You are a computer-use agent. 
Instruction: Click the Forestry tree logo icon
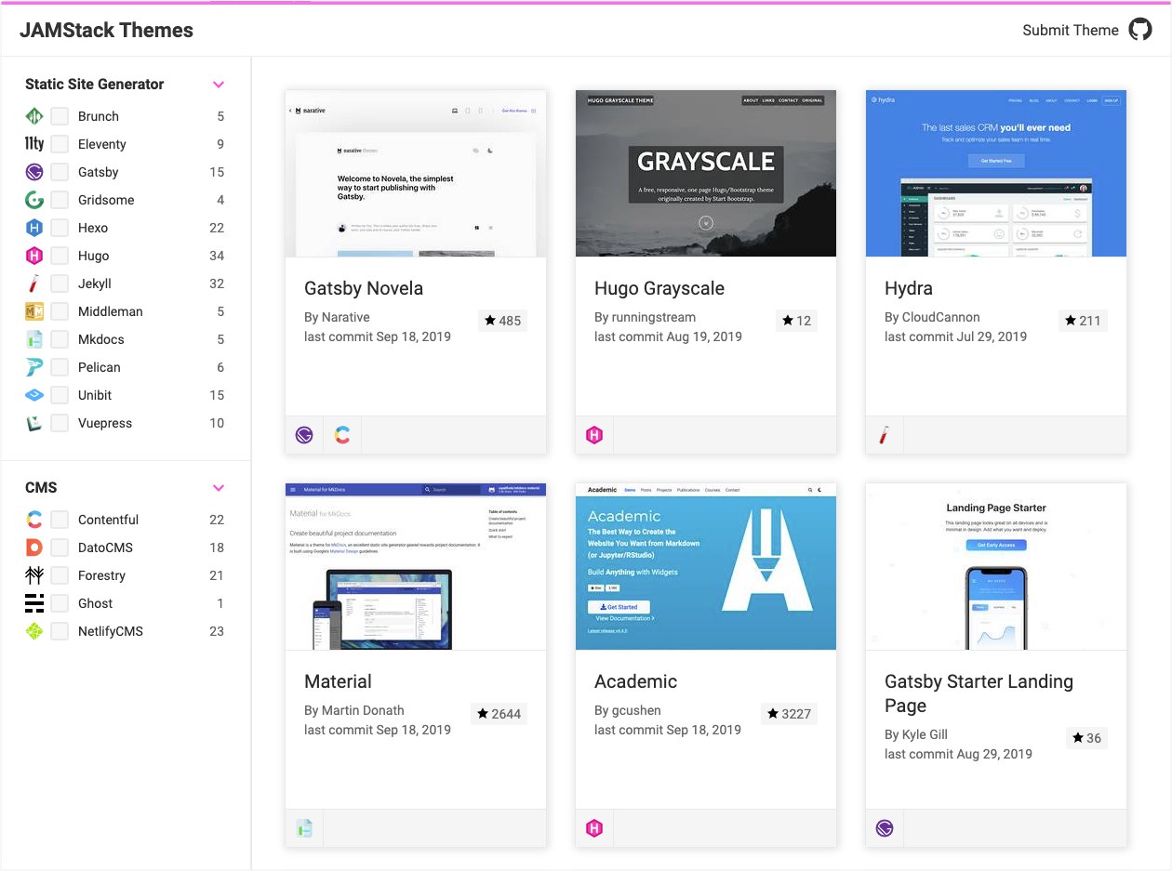point(34,575)
